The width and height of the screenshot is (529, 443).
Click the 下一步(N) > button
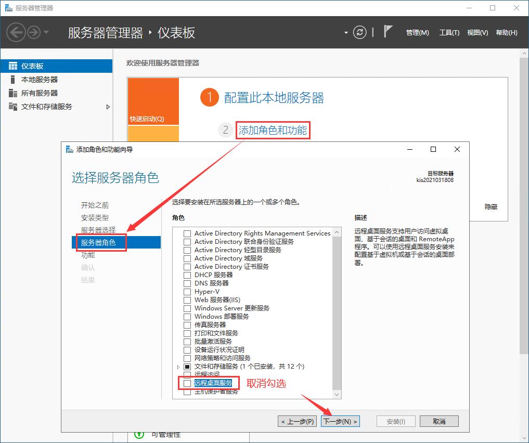coord(340,422)
